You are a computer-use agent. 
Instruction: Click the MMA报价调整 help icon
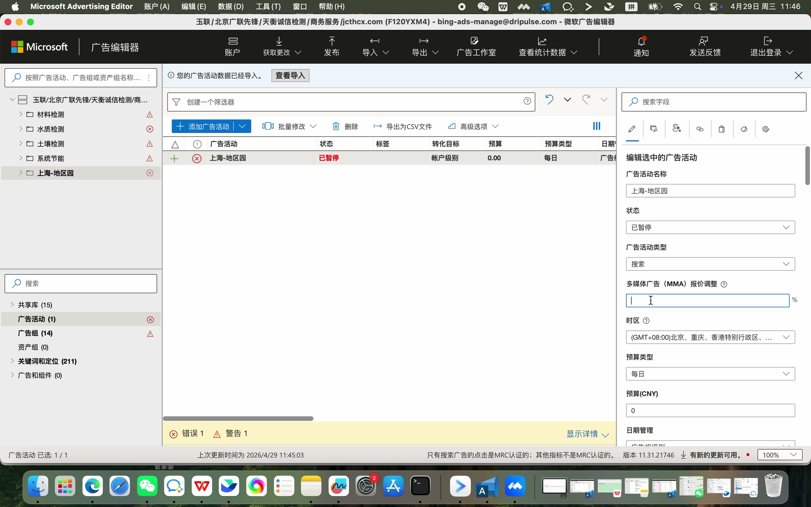pyautogui.click(x=724, y=284)
